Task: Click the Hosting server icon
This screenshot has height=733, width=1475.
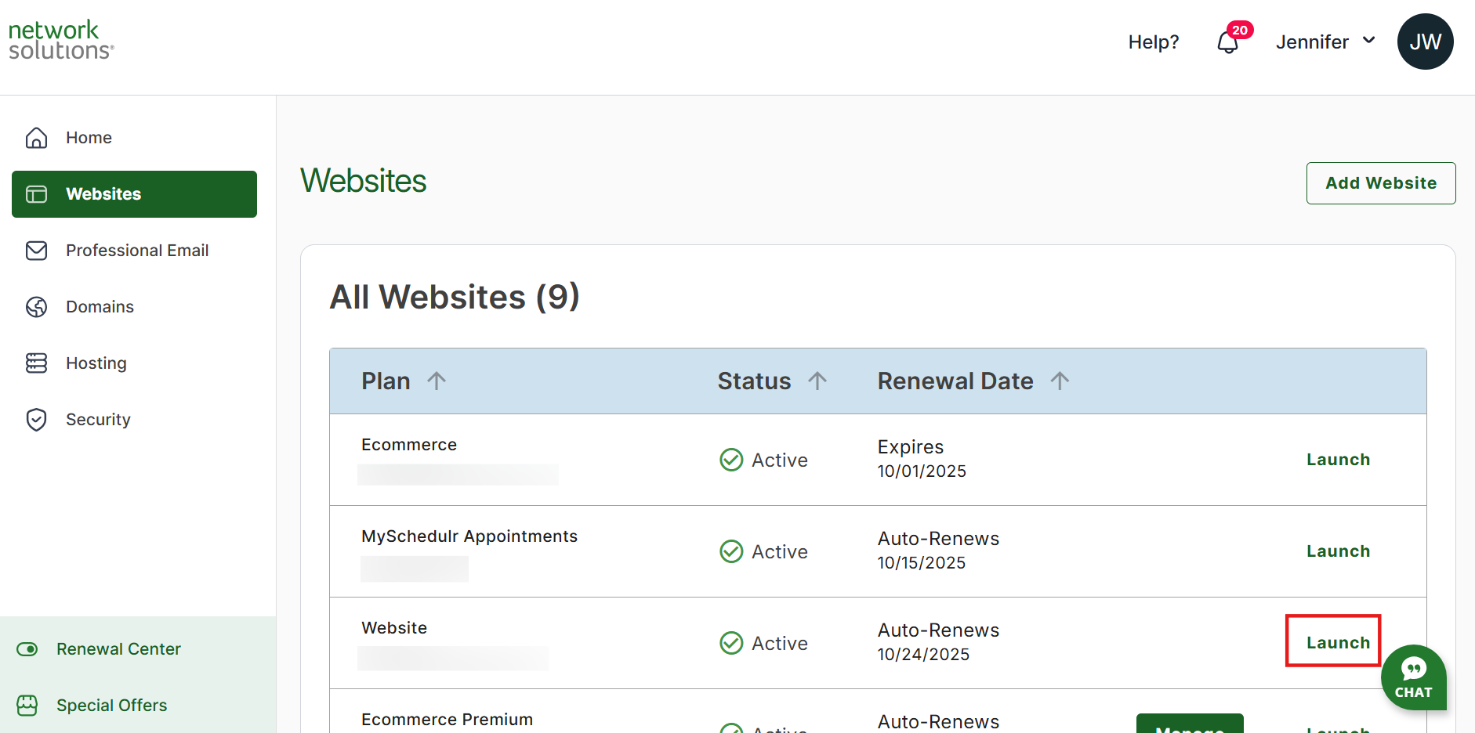Action: 37,363
